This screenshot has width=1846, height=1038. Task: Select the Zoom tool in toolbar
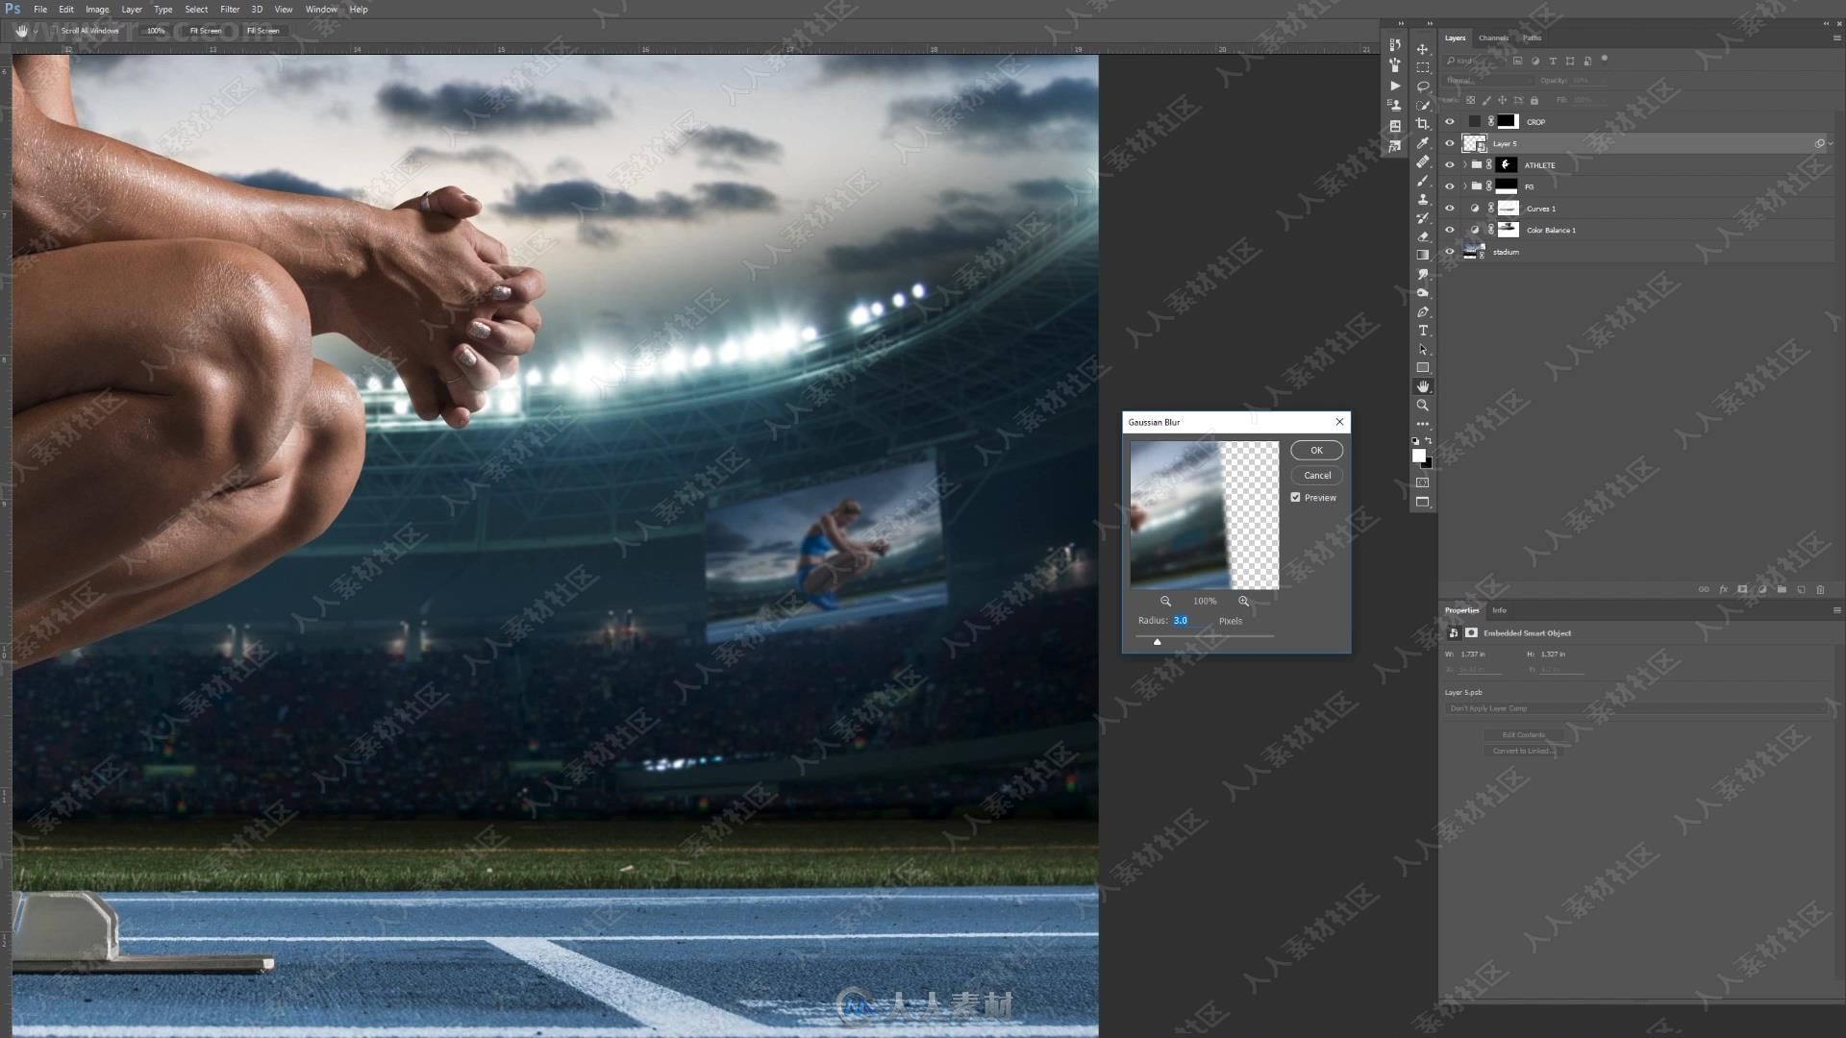point(1422,405)
